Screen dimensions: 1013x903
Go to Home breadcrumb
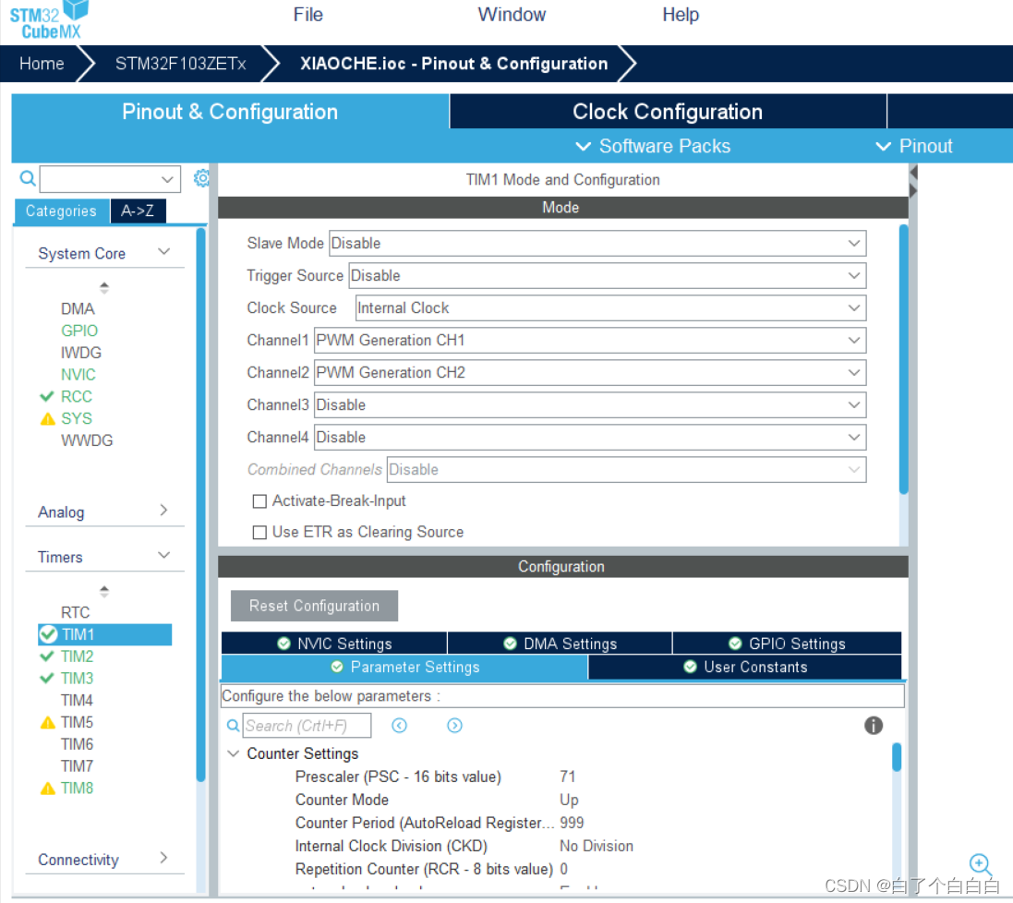coord(42,64)
